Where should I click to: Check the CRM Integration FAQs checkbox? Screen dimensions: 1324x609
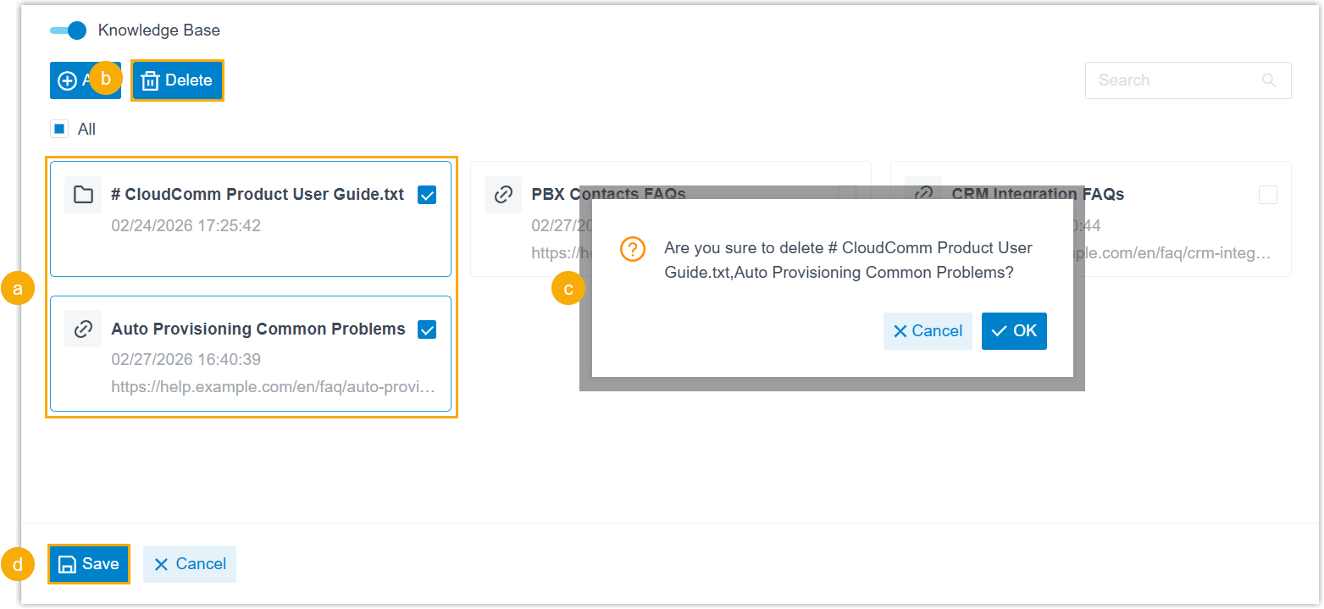(x=1267, y=195)
